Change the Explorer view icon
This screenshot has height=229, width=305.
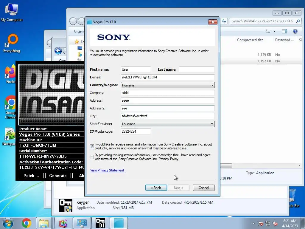(268, 31)
